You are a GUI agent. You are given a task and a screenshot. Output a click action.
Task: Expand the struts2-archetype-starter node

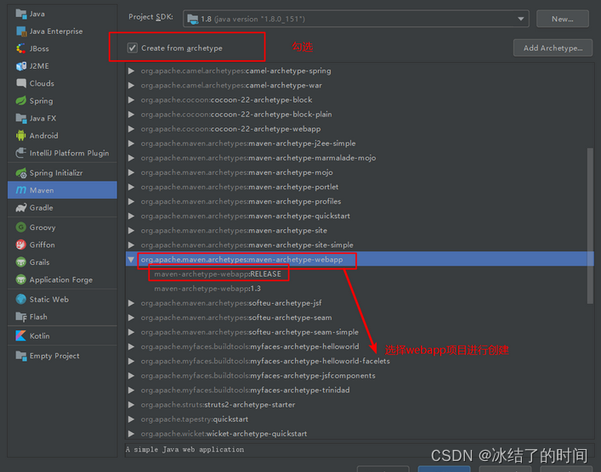[131, 405]
